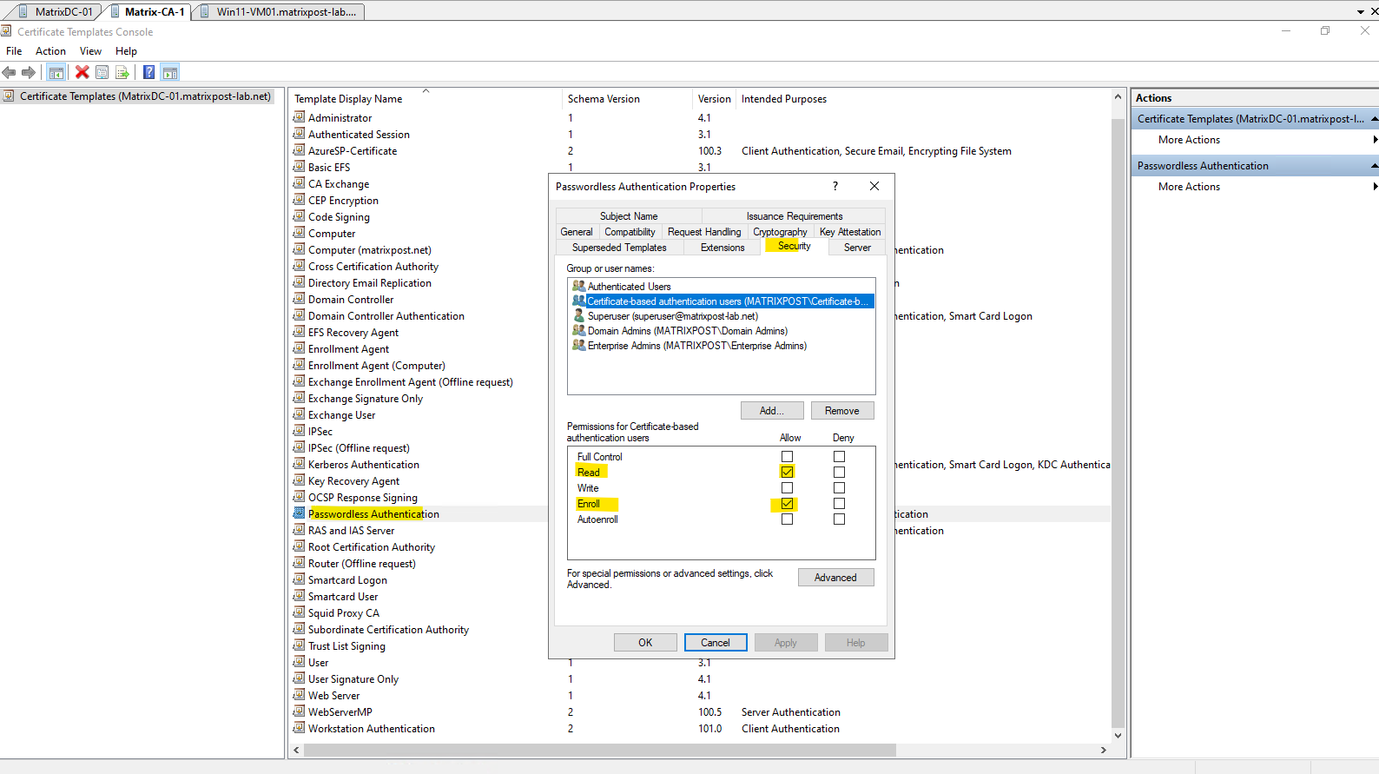The width and height of the screenshot is (1379, 774).
Task: Check Allow for Full Control
Action: click(787, 456)
